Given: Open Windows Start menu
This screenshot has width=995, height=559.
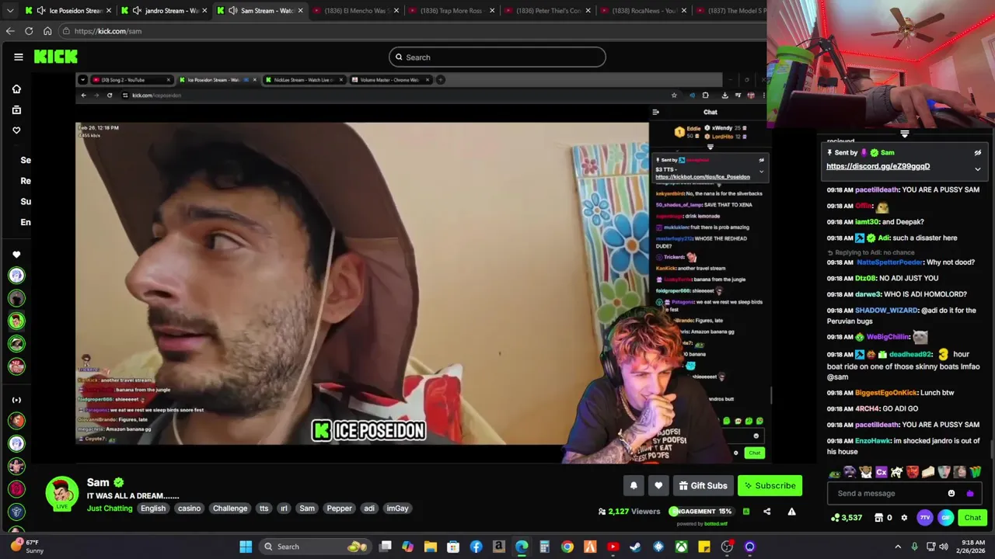Looking at the screenshot, I should click(246, 547).
